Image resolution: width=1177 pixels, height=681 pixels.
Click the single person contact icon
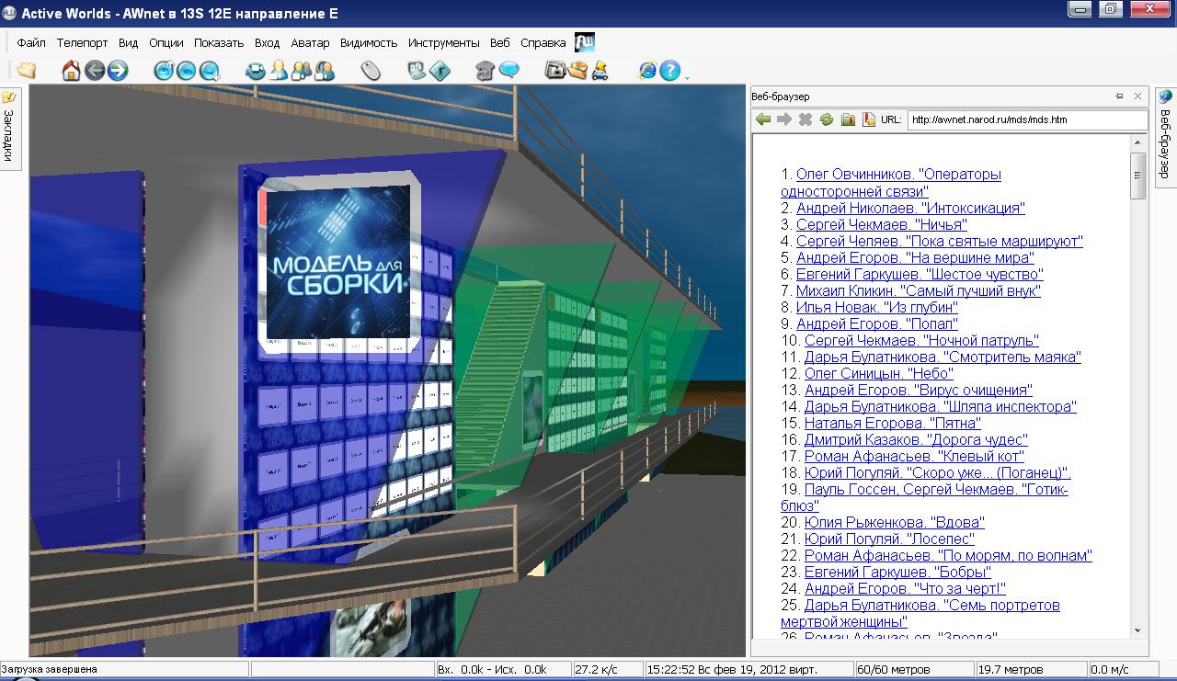coord(279,71)
